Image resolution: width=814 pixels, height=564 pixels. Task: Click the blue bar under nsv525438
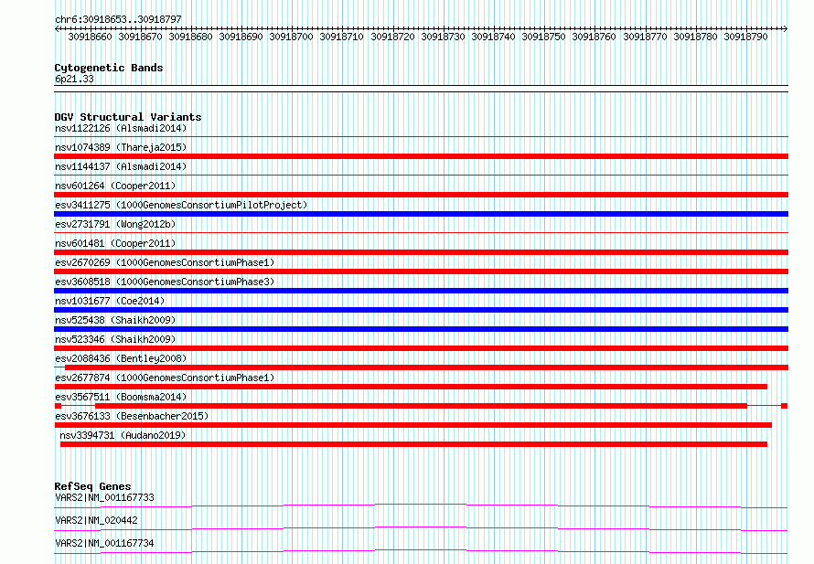pyautogui.click(x=421, y=329)
